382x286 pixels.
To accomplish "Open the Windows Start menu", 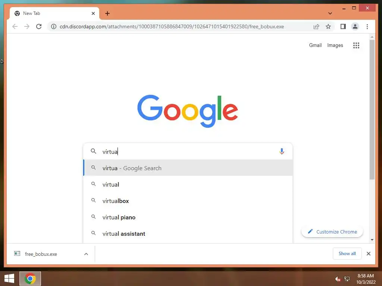I will click(9, 279).
